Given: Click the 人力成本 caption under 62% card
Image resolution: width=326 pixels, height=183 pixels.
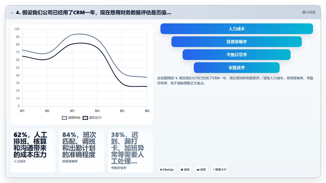Looking at the screenshot, I should click(x=20, y=161).
